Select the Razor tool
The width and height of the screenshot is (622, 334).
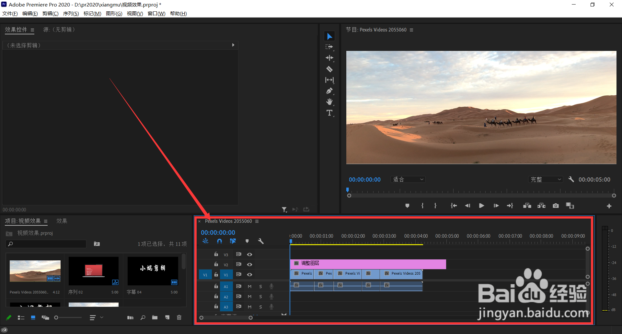pyautogui.click(x=329, y=69)
